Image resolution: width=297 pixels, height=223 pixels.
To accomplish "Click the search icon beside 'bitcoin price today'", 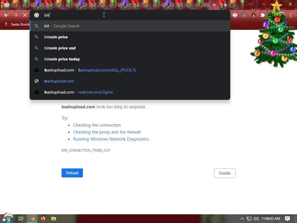I will (x=37, y=59).
